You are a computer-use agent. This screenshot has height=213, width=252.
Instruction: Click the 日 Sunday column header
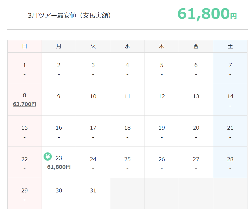click(25, 46)
